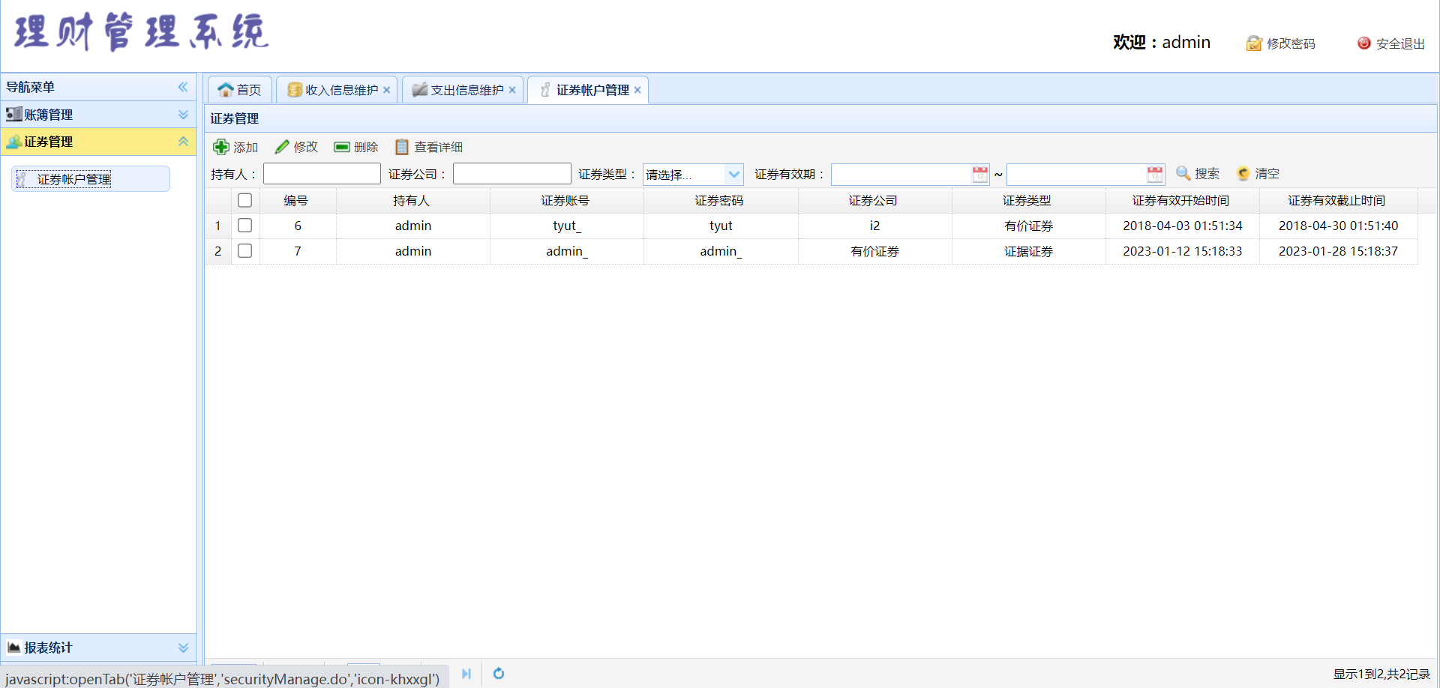This screenshot has height=688, width=1440.
Task: Click 安全退出 logout link
Action: (x=1391, y=43)
